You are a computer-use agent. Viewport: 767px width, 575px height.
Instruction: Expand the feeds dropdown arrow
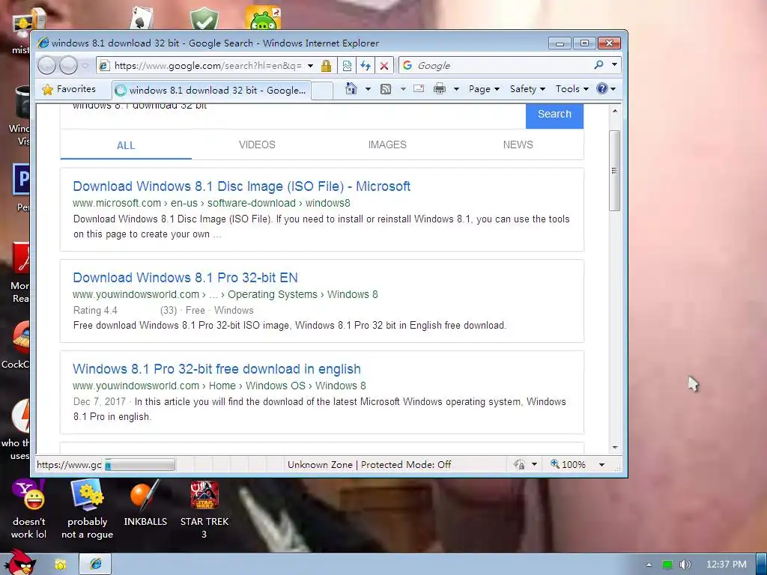coord(403,89)
